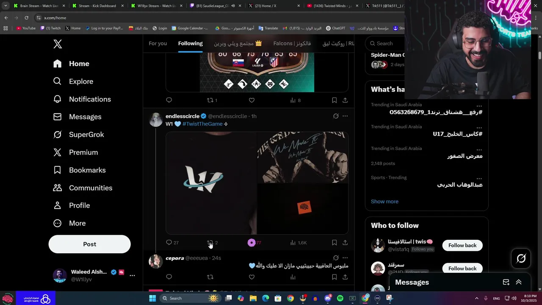Image resolution: width=542 pixels, height=305 pixels.
Task: Ask Grok about the endlesscircle post
Action: pyautogui.click(x=336, y=116)
